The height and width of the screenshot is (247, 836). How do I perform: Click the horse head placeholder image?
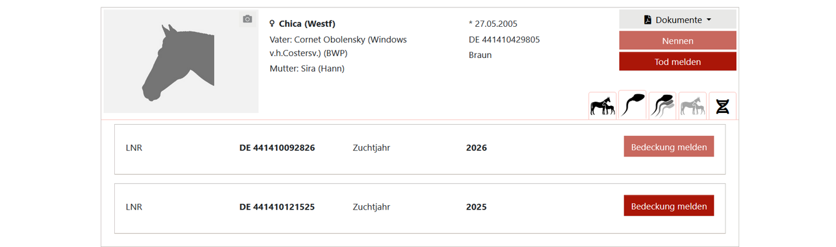[x=181, y=61]
